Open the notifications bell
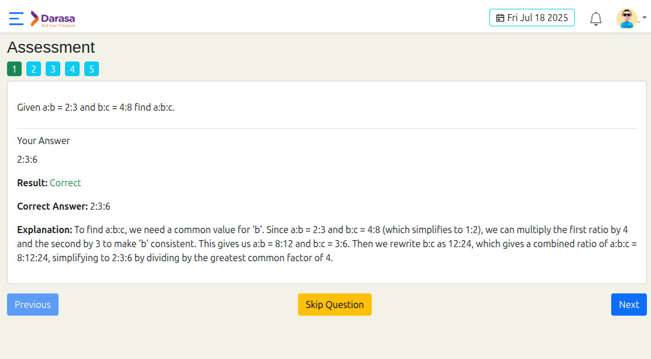651x359 pixels. [596, 19]
